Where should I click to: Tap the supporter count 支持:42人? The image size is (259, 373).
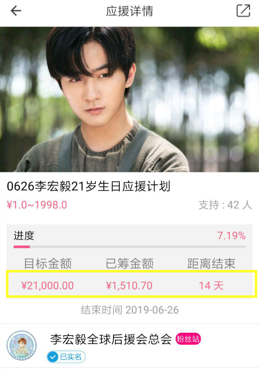(225, 205)
